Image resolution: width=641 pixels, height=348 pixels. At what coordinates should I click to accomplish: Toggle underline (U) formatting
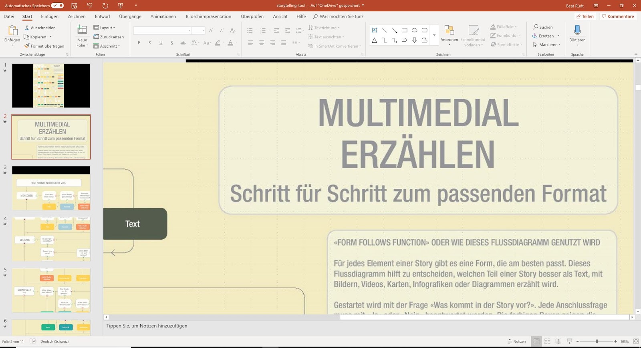pos(161,43)
